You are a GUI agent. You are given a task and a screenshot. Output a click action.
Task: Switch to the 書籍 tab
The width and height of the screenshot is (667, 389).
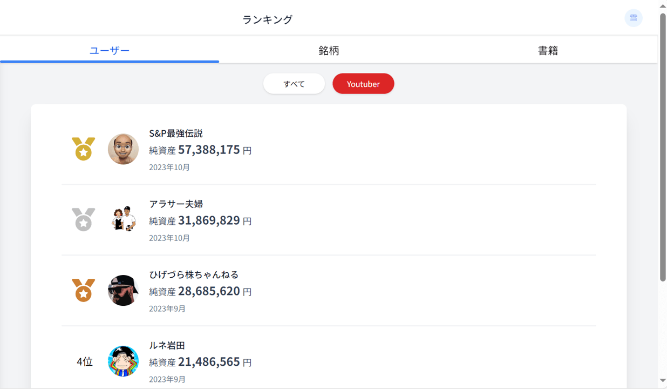(x=548, y=50)
